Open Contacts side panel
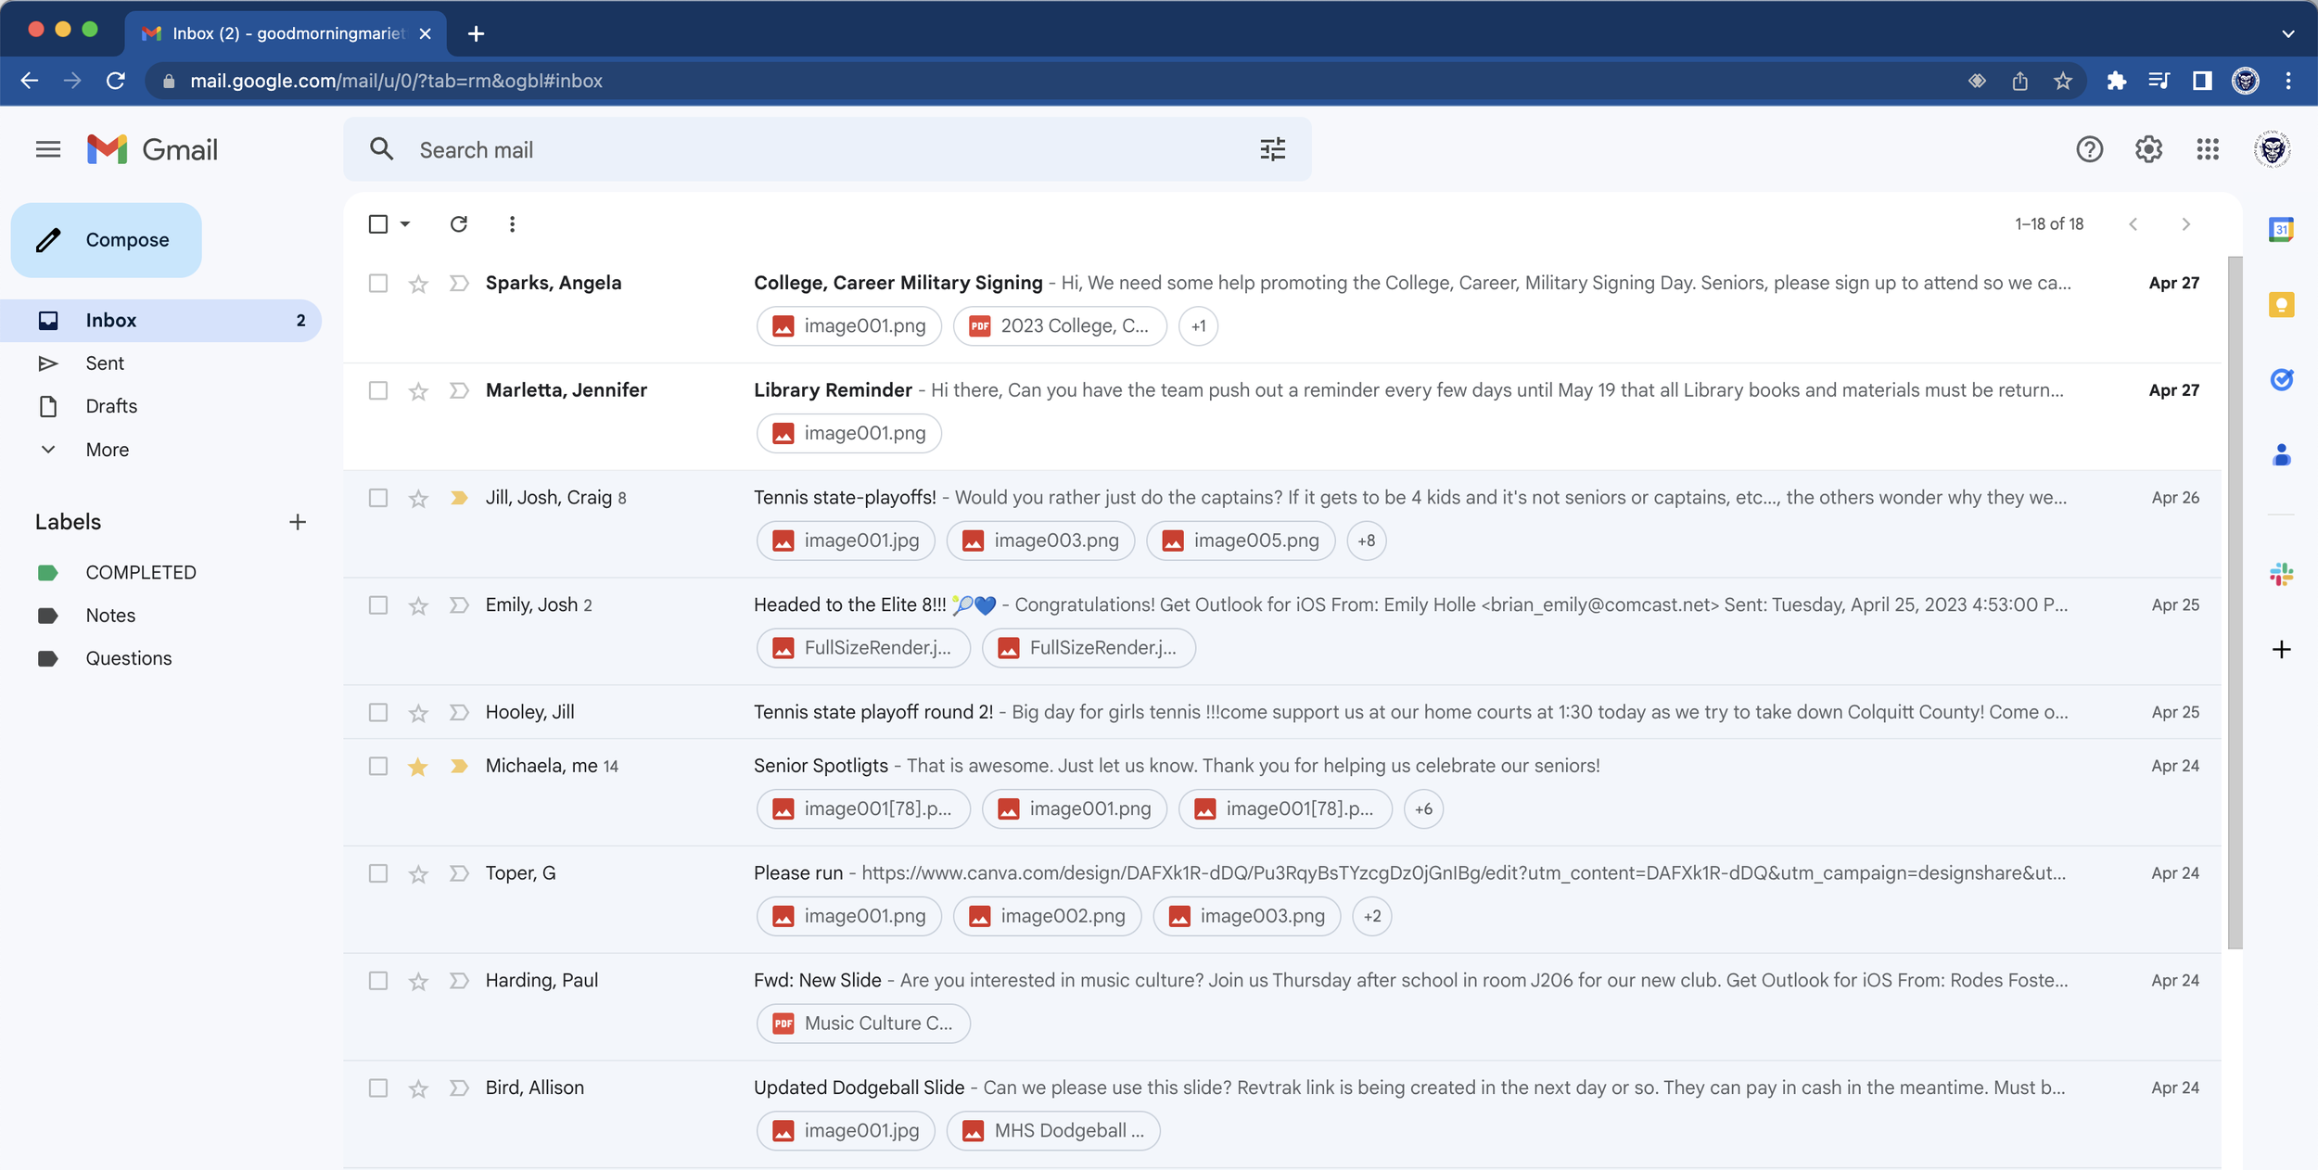The height and width of the screenshot is (1170, 2318). pyautogui.click(x=2281, y=454)
